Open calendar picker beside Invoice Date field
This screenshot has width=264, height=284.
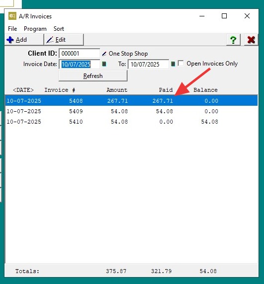(104, 64)
